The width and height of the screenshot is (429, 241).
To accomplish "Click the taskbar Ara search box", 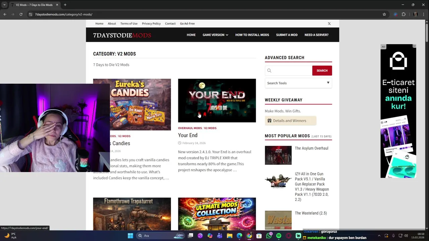I will 160,236.
